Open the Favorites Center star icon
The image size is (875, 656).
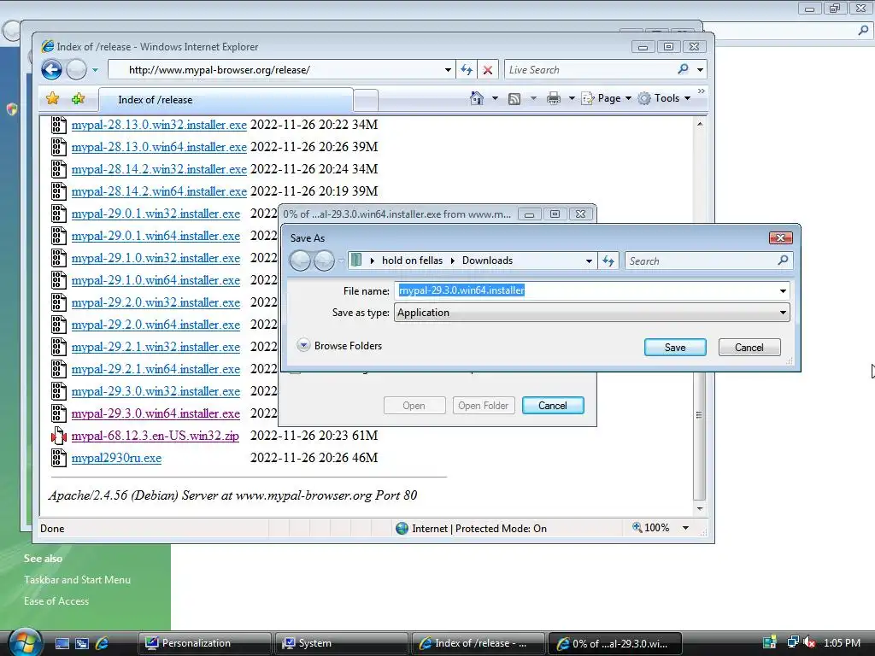coord(52,99)
